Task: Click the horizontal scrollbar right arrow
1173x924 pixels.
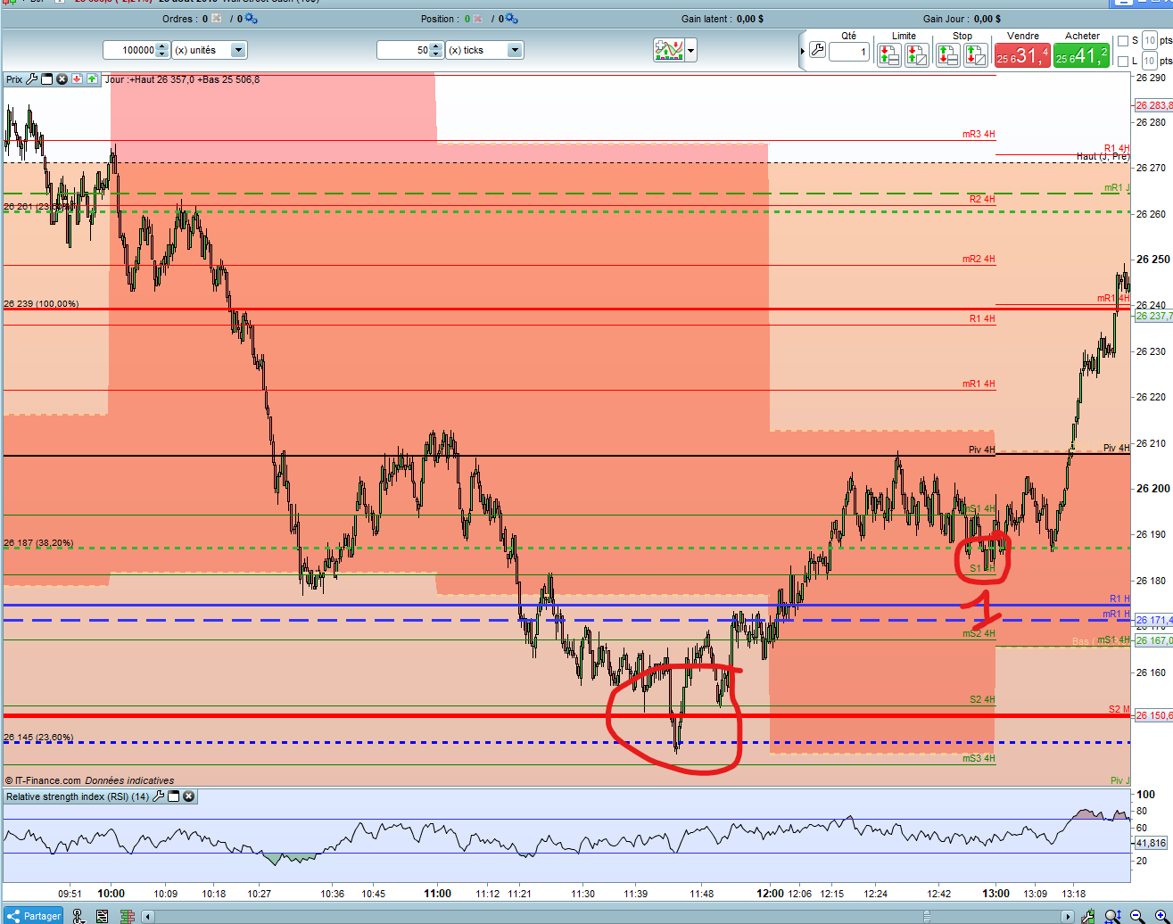Action: tap(1070, 916)
